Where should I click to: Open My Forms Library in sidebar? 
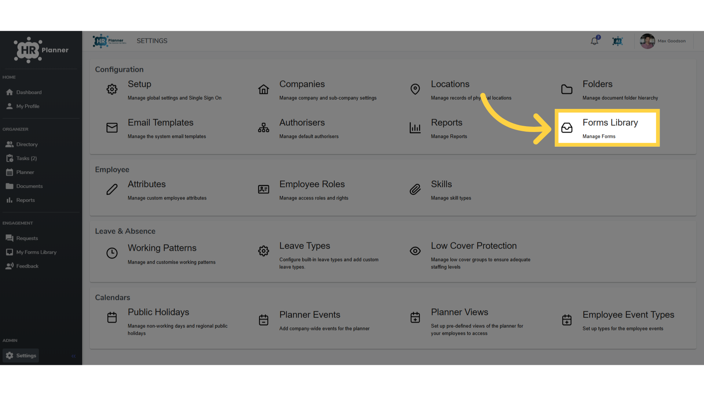tap(31, 252)
